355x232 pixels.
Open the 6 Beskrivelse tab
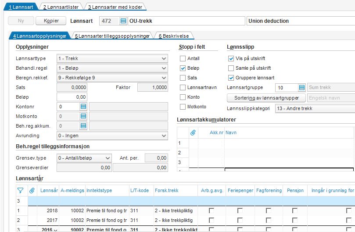tap(174, 36)
